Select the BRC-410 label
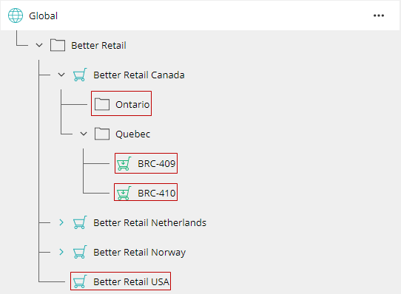 pos(157,194)
